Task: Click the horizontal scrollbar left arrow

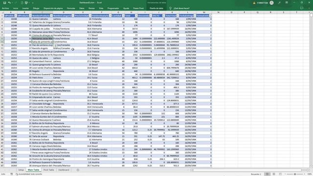Action: [x=192, y=170]
